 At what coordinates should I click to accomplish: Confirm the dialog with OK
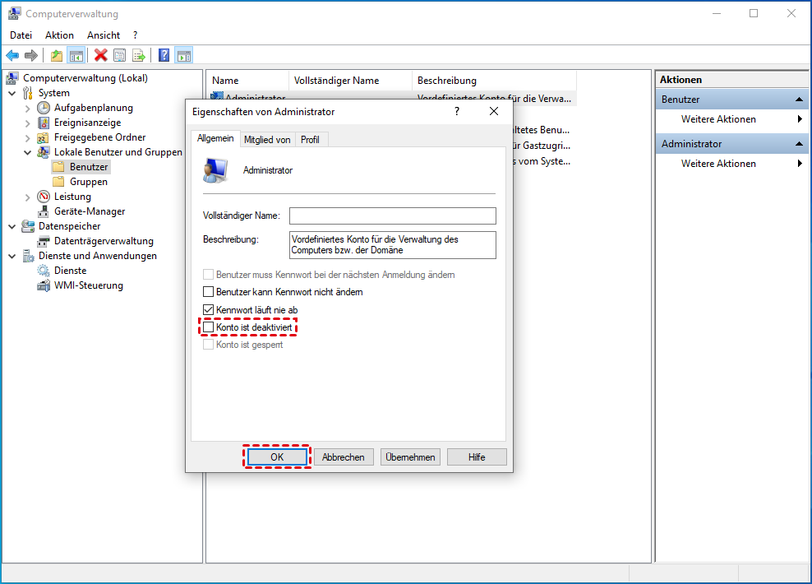(x=277, y=457)
